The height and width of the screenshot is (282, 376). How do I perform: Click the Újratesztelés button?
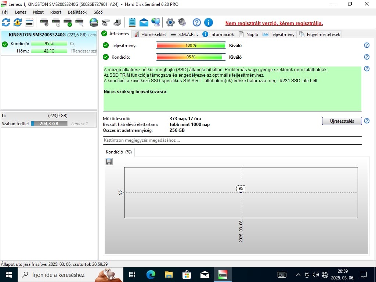(x=342, y=121)
